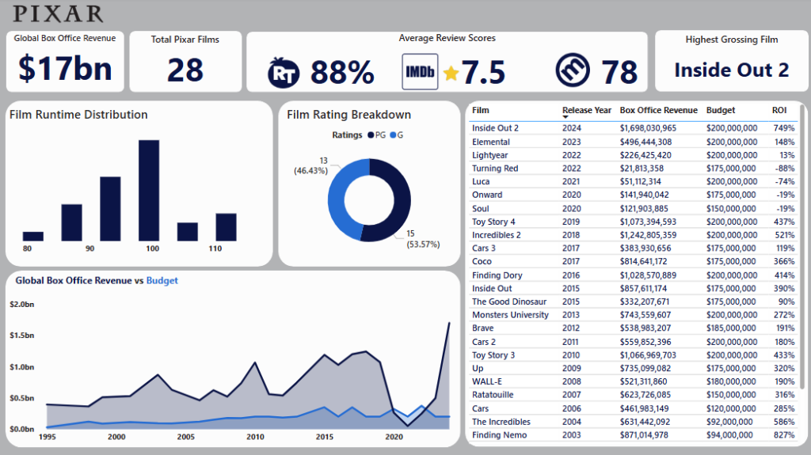Click the Film Runtime Distribution title
The width and height of the screenshot is (811, 455).
click(x=78, y=115)
